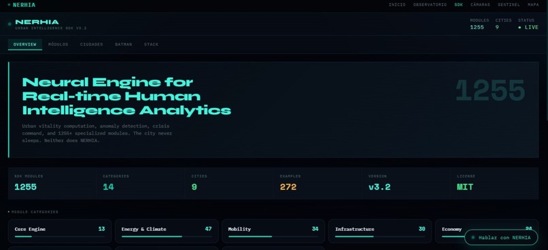Image resolution: width=548 pixels, height=250 pixels.
Task: Open the Core Engine category card
Action: (60, 231)
